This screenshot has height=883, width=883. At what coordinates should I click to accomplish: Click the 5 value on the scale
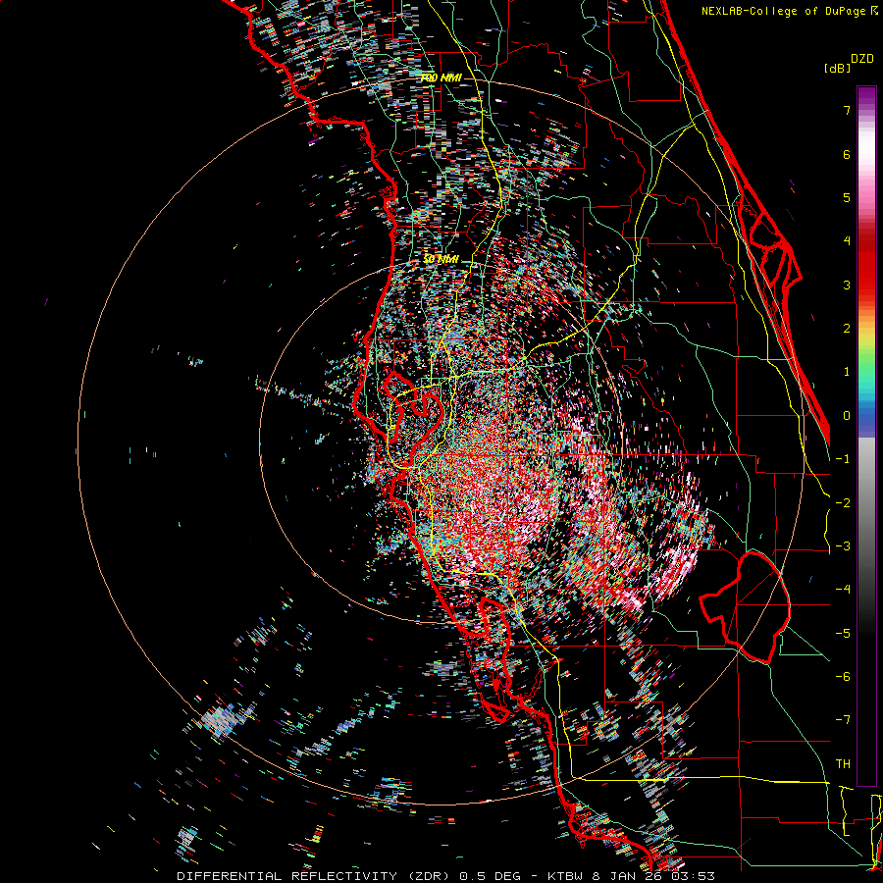(x=846, y=197)
